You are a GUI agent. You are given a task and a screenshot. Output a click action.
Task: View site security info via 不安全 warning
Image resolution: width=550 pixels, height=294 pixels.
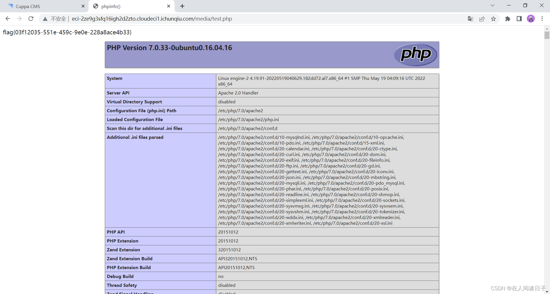[x=58, y=19]
